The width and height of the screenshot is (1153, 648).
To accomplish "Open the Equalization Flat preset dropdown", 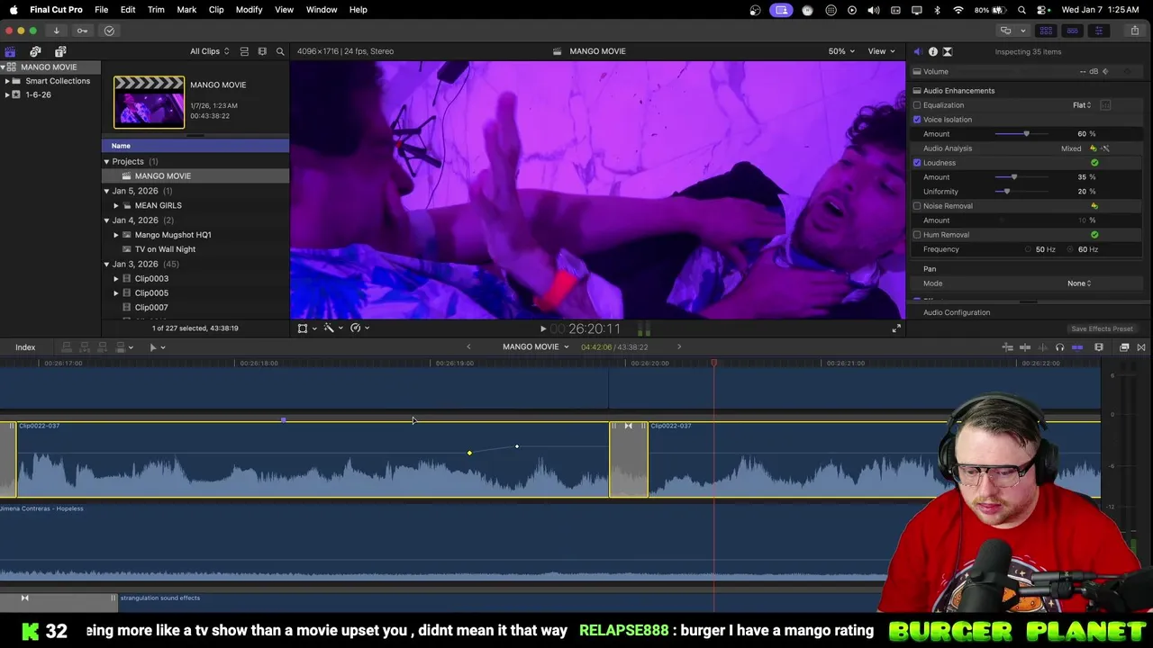I will coord(1082,105).
